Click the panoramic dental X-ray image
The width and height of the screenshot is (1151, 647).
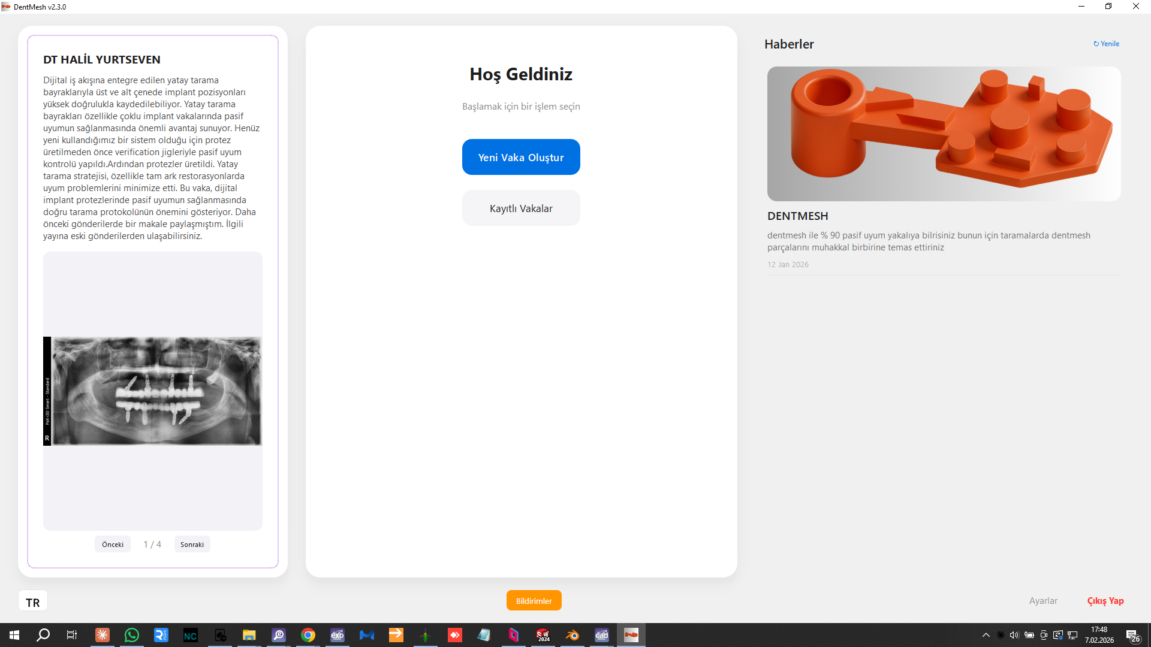[x=153, y=391]
